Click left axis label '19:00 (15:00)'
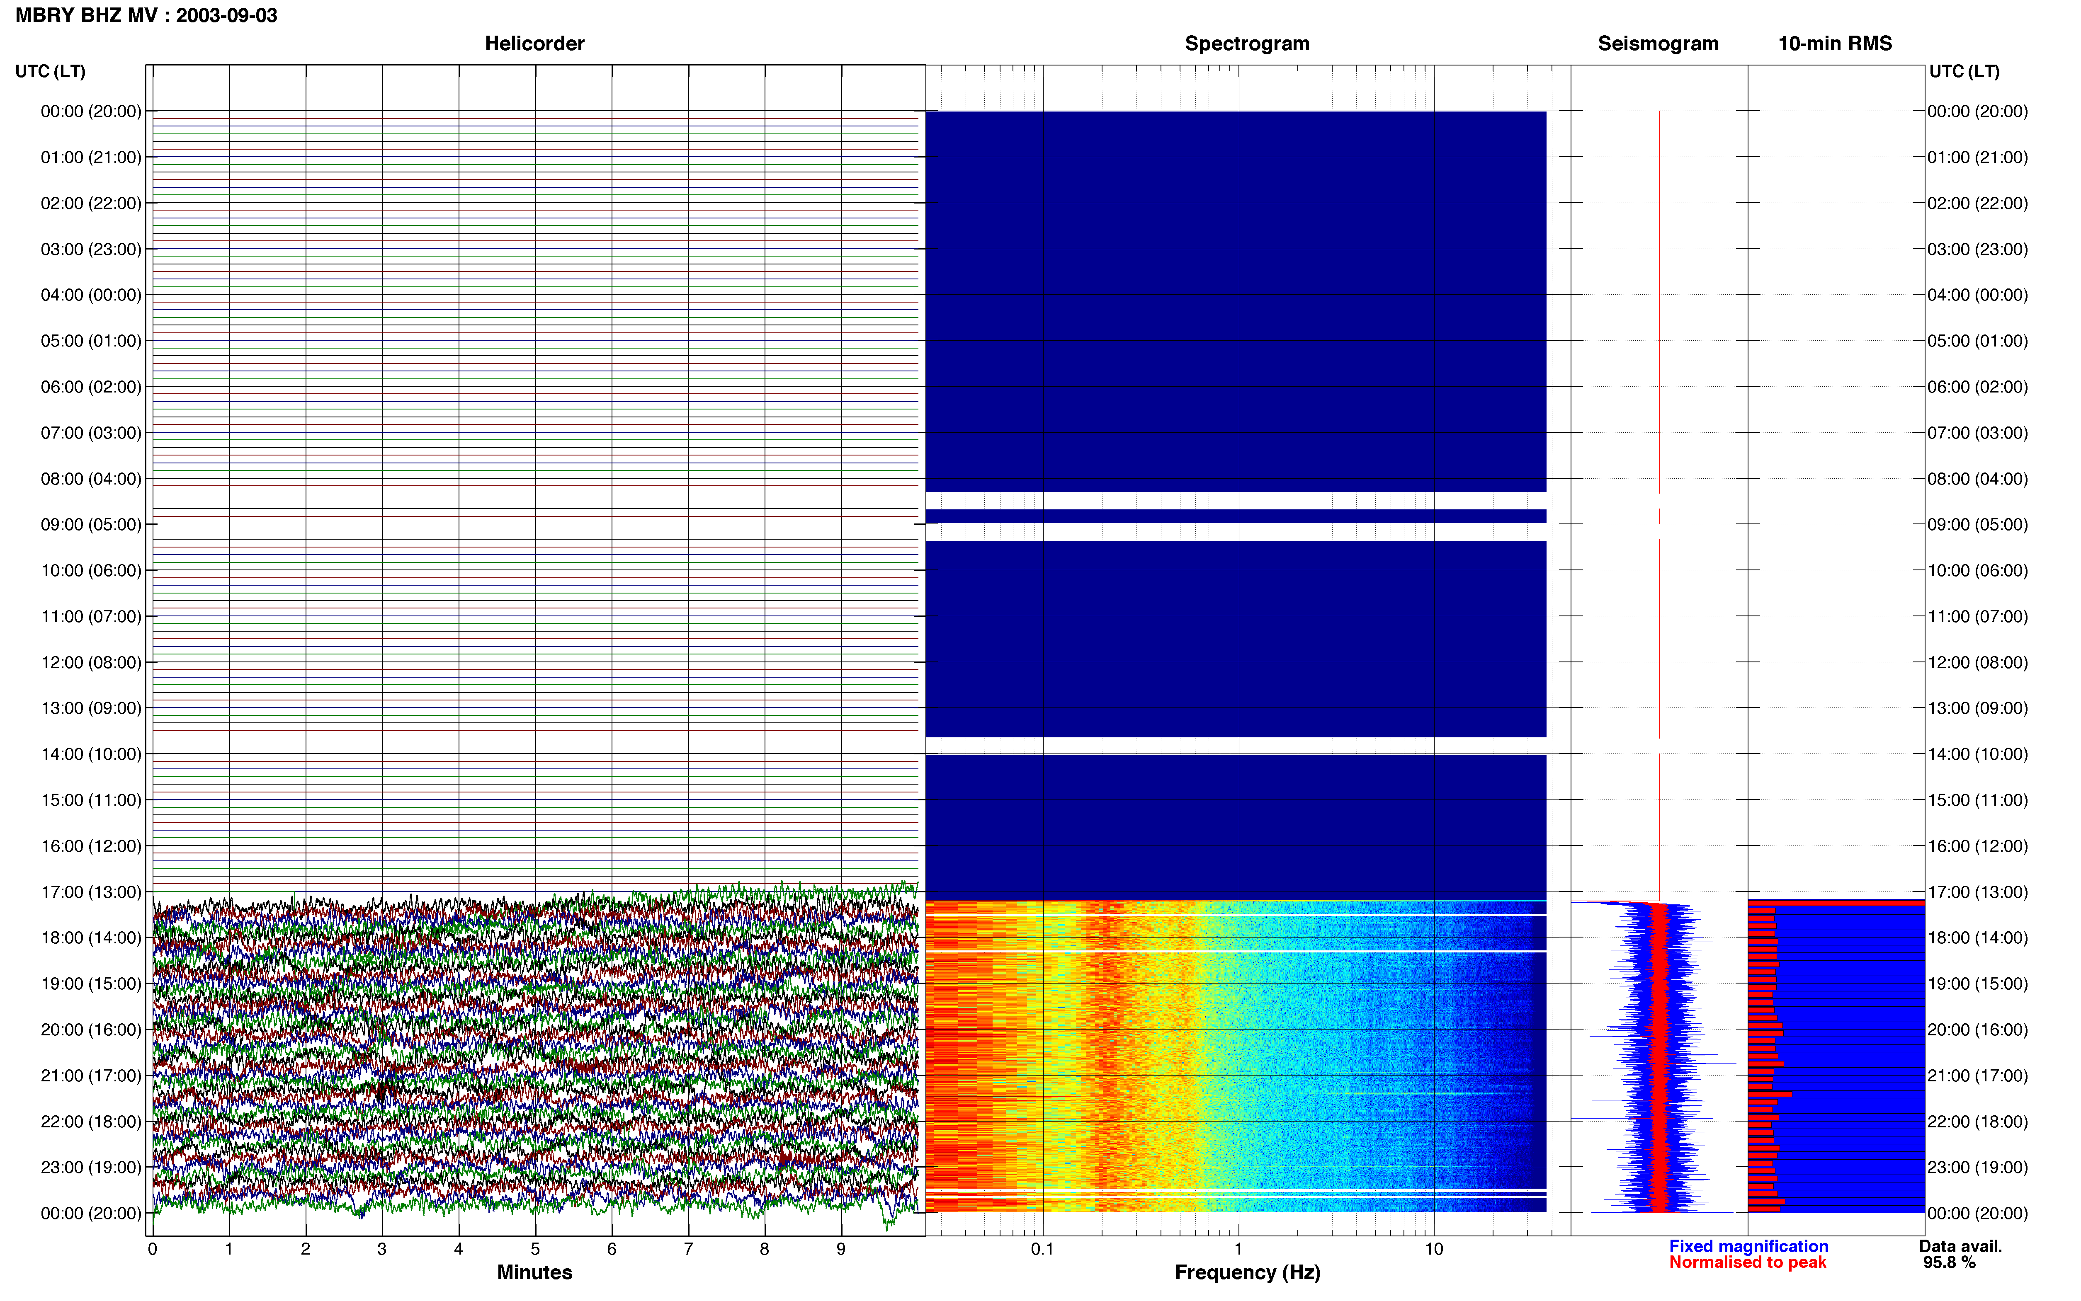Screen dimensions: 2081x1301 tap(91, 984)
